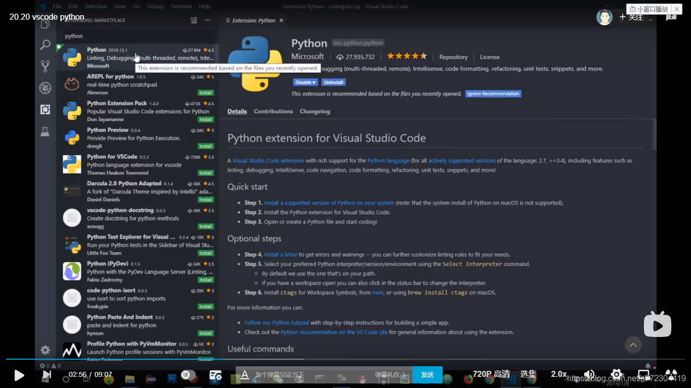Close the Extension: Python editor tab
Image resolution: width=691 pixels, height=388 pixels.
pos(281,21)
